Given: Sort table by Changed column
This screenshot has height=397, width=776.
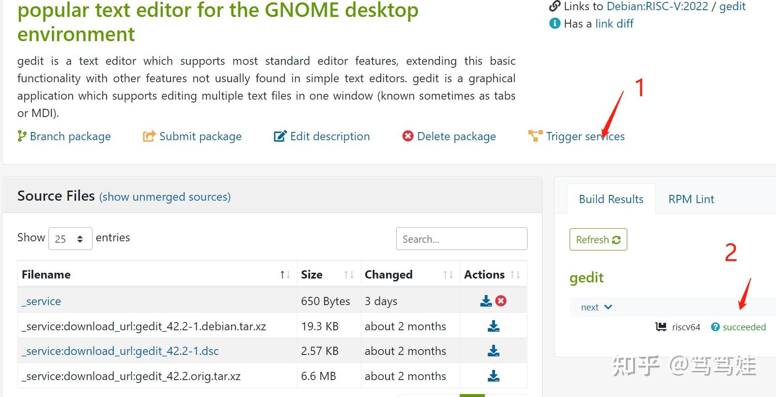Looking at the screenshot, I should [x=448, y=275].
